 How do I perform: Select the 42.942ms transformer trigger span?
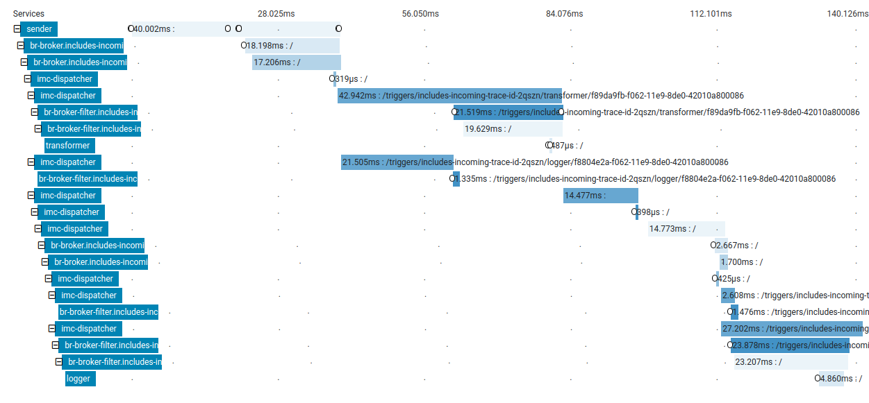coord(449,96)
